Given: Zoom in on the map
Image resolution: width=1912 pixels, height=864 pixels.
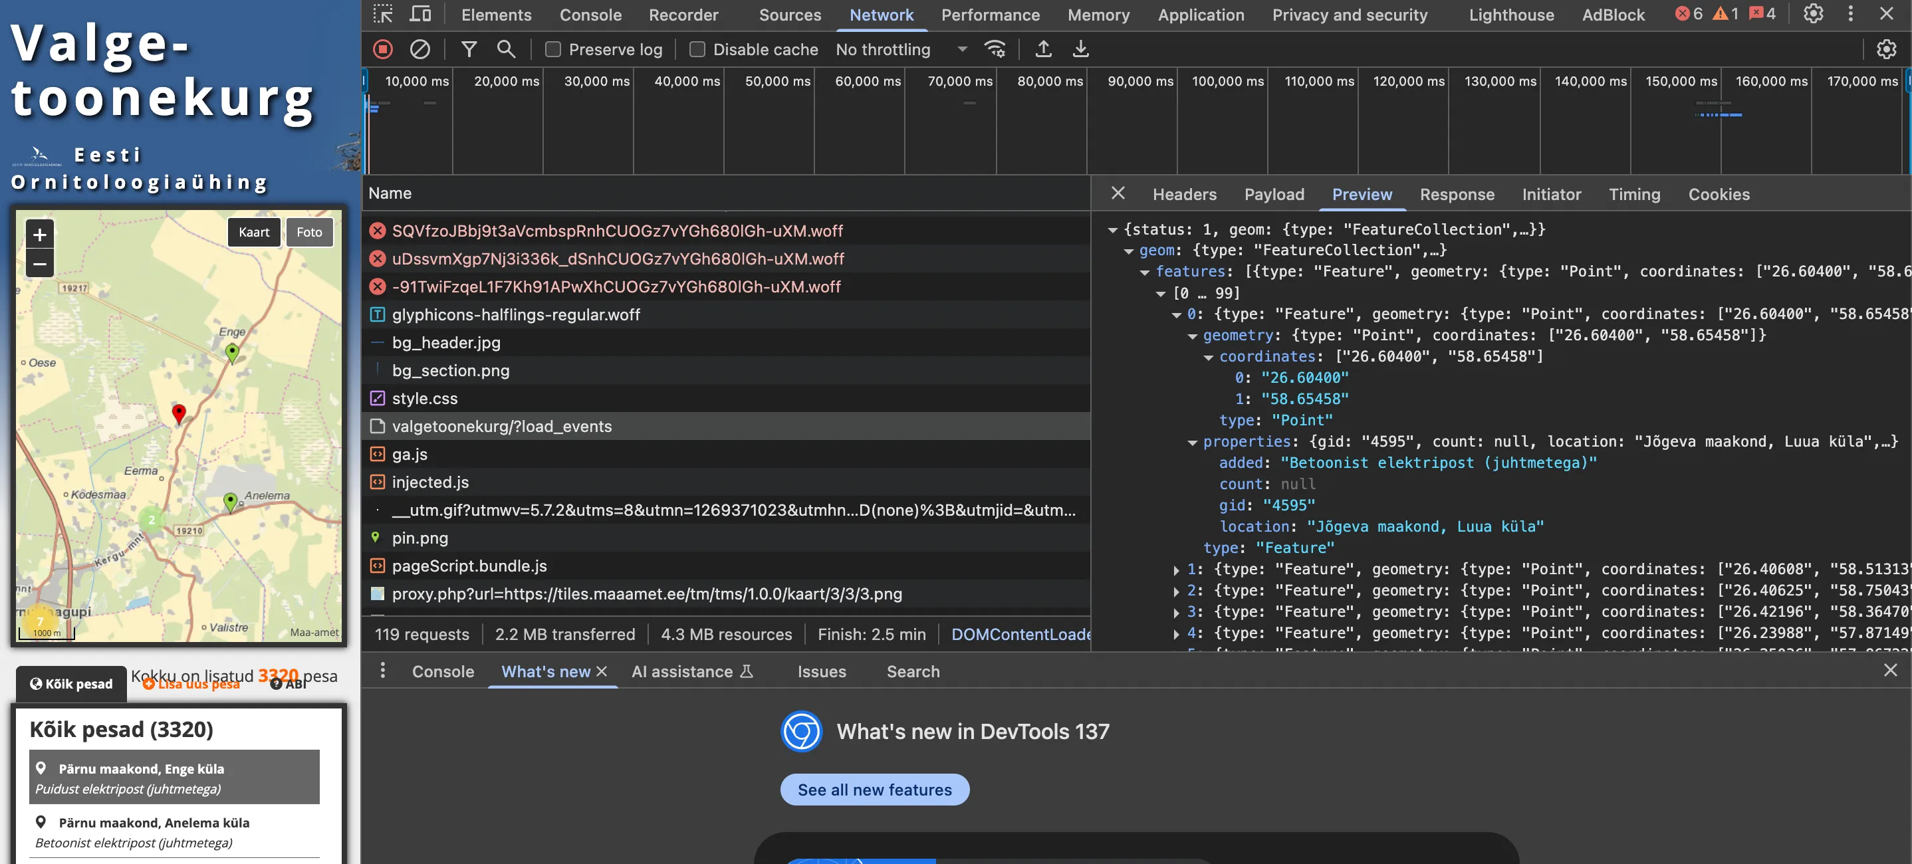Looking at the screenshot, I should point(40,235).
